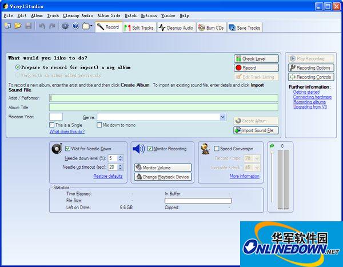Go to the Burn CDs tab
This screenshot has width=343, height=267.
point(212,27)
